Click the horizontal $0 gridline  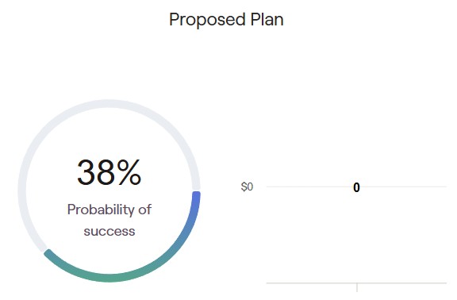[x=356, y=187]
